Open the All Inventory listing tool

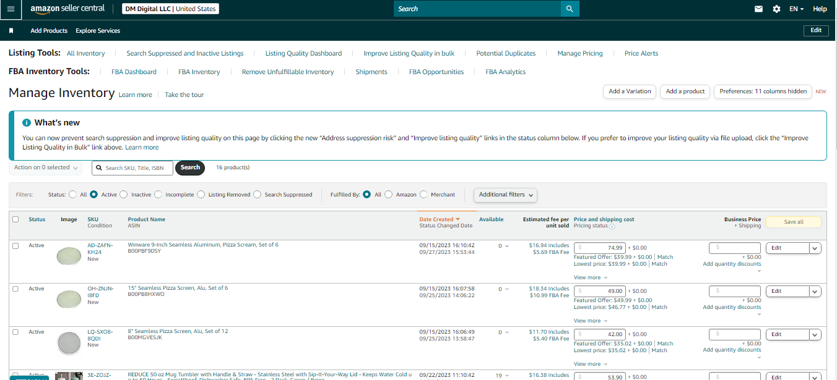pyautogui.click(x=86, y=54)
